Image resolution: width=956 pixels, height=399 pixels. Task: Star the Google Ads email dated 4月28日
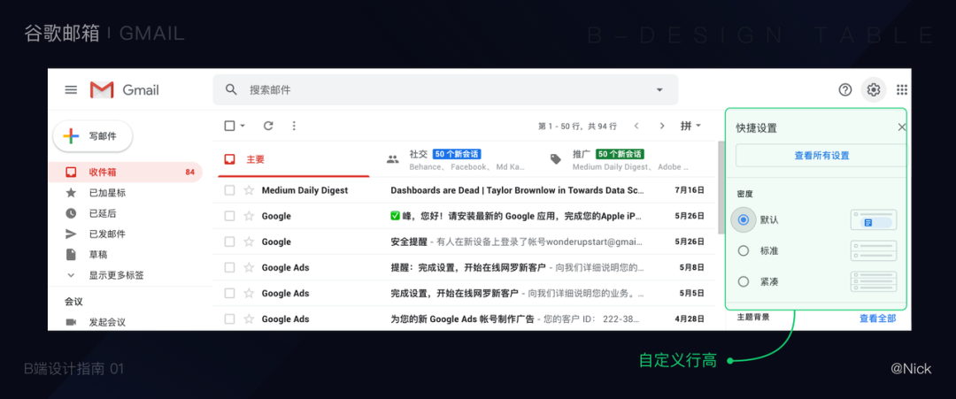click(x=248, y=318)
